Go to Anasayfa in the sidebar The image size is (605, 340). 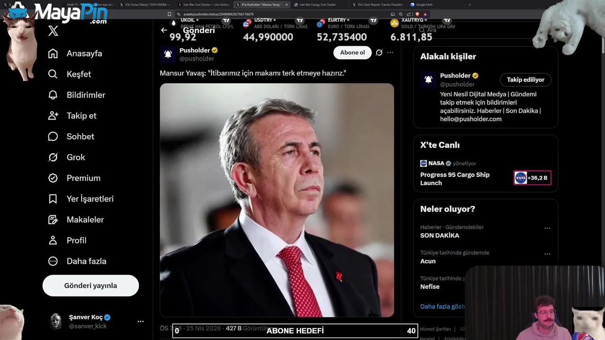pos(75,53)
